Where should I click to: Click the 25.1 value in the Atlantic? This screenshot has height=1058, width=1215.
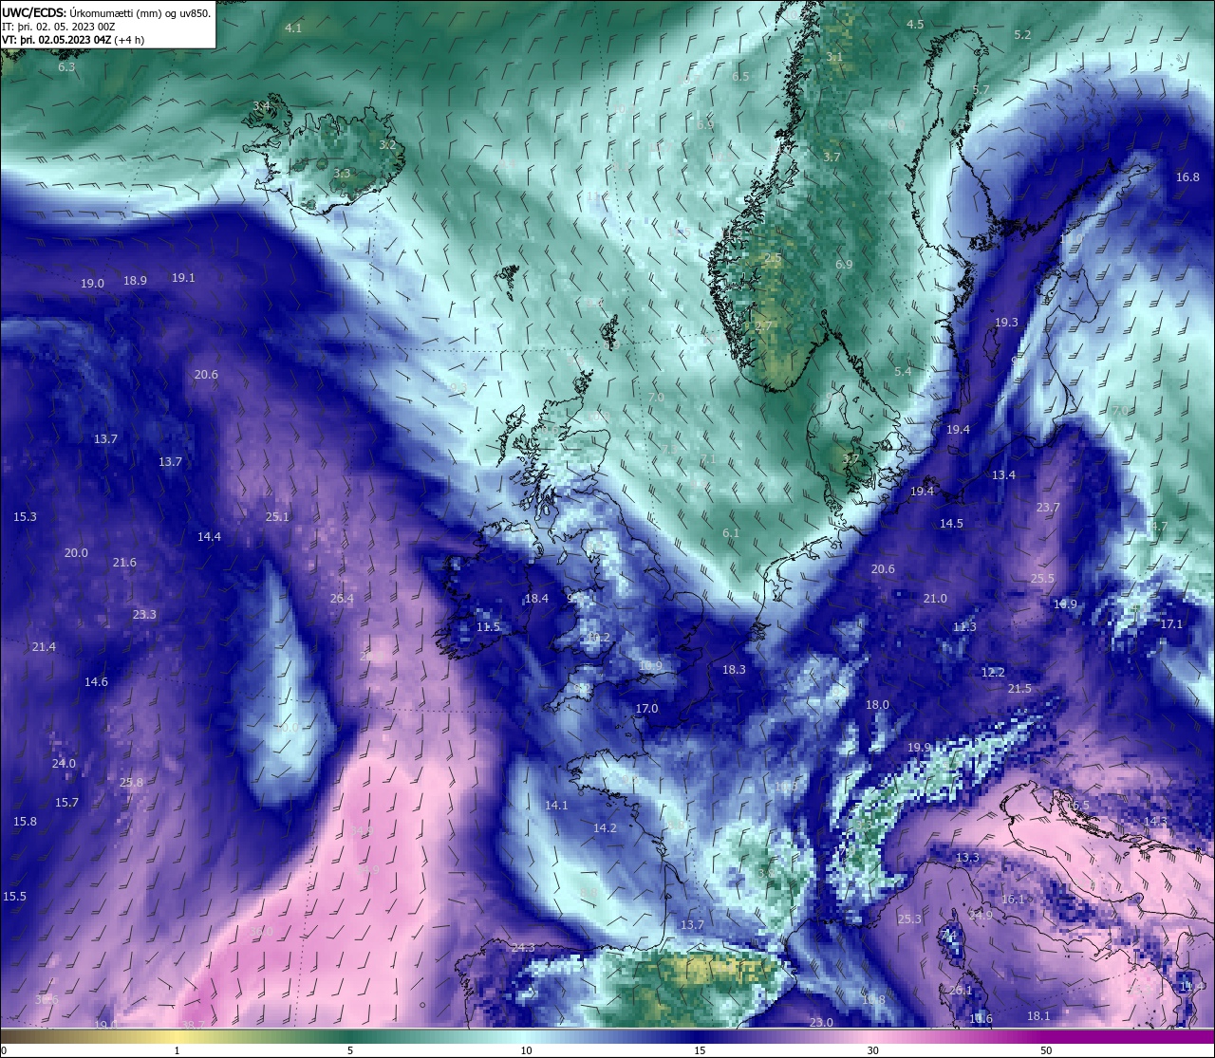277,517
